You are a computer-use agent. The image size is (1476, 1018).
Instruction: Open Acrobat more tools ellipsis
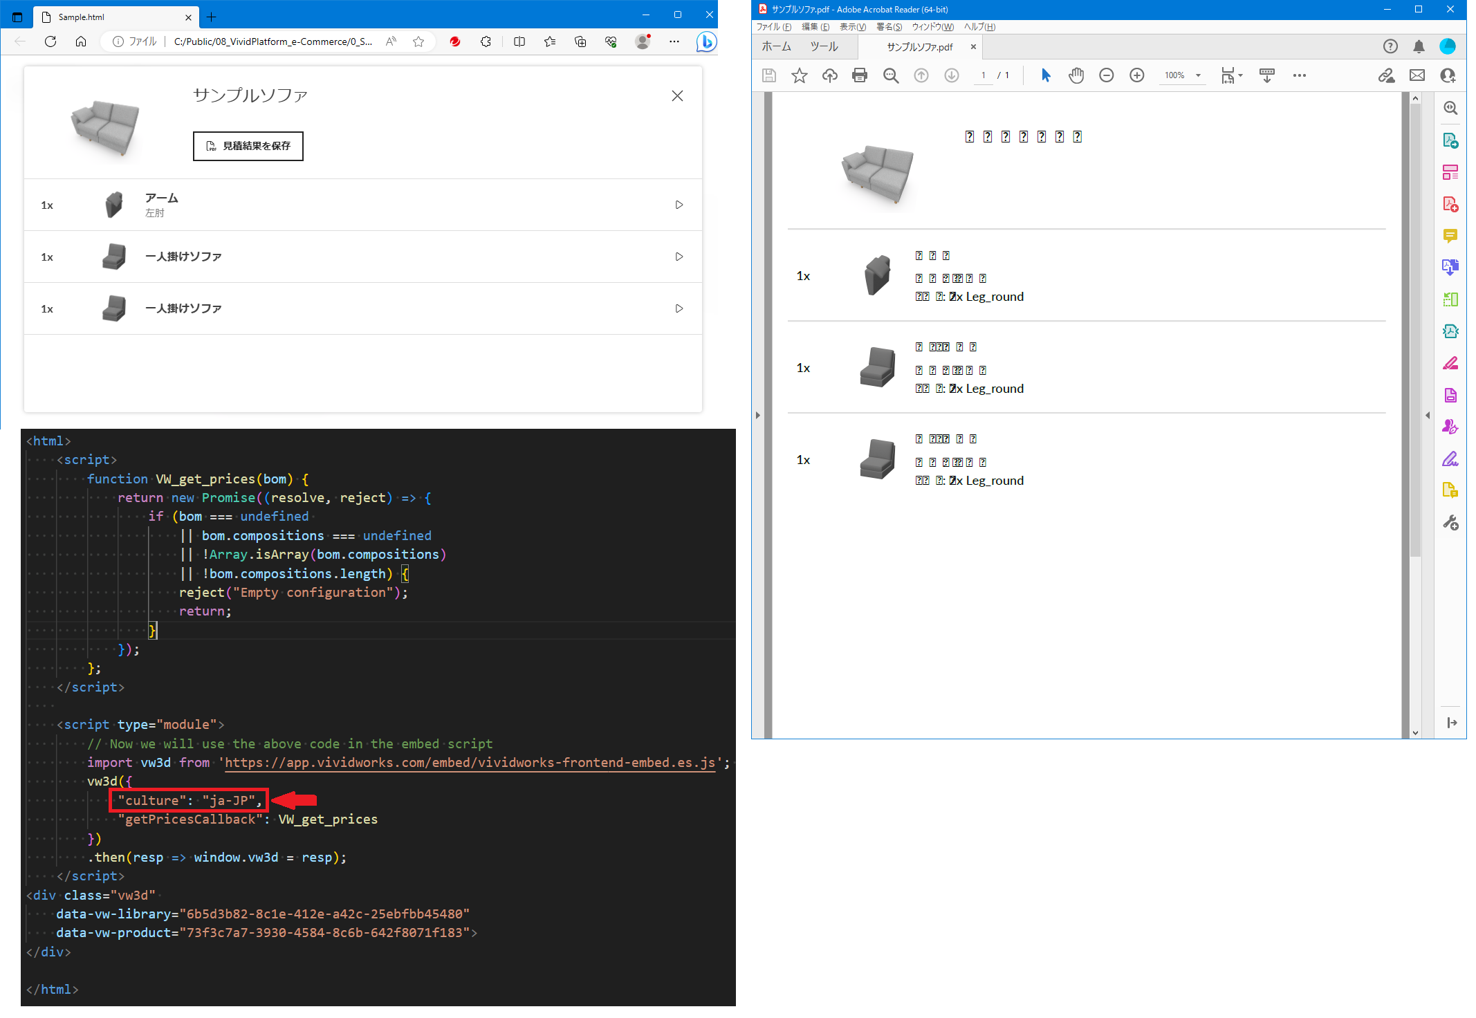click(x=1300, y=75)
